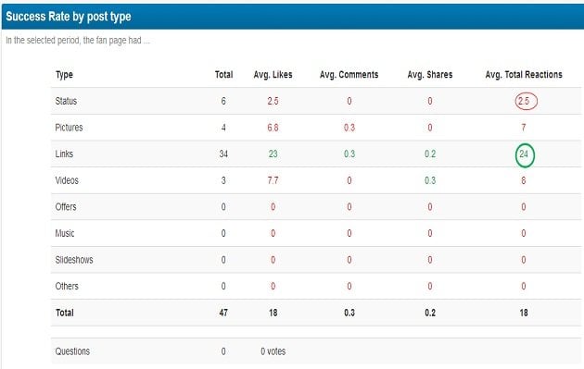This screenshot has height=369, width=584.
Task: Select the Pictures row label
Action: click(x=69, y=128)
